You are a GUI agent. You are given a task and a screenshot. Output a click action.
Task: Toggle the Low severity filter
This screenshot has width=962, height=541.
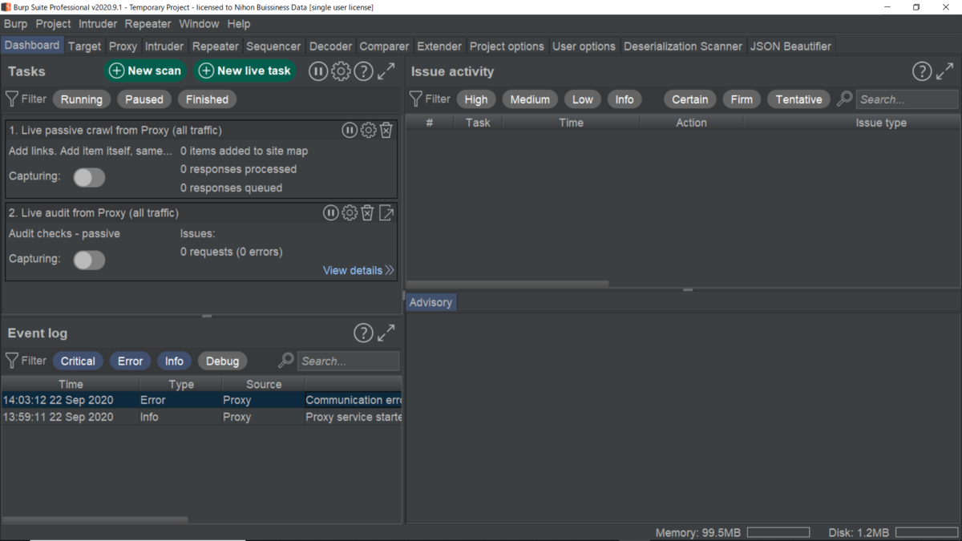point(583,99)
